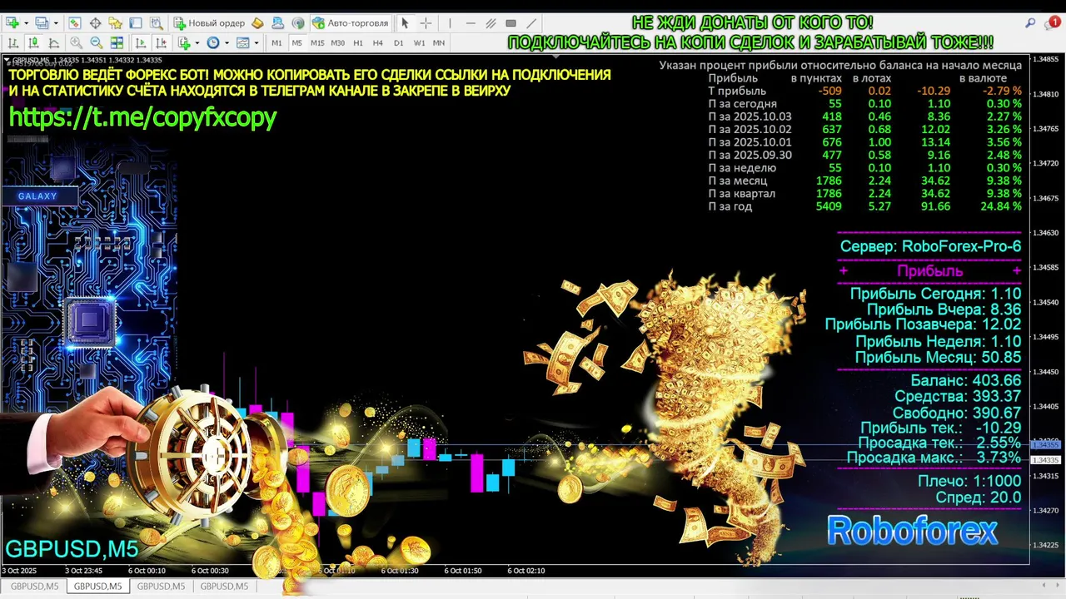
Task: Switch chart to candlesticks type
Action: coord(33,42)
